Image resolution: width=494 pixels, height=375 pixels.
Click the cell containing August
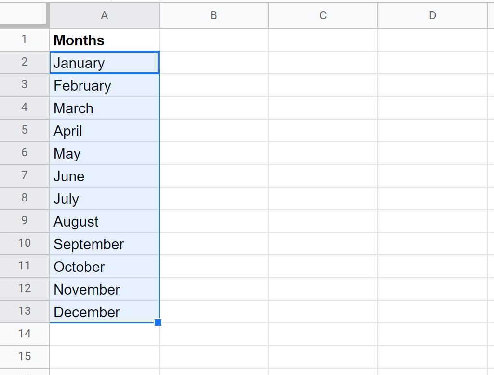104,221
